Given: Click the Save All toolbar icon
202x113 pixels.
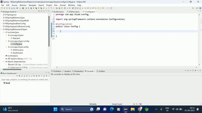Looking at the screenshot, I should (x=14, y=8).
